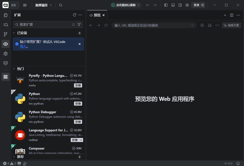Navigate back in the title bar
244x166 pixels.
(148, 5)
